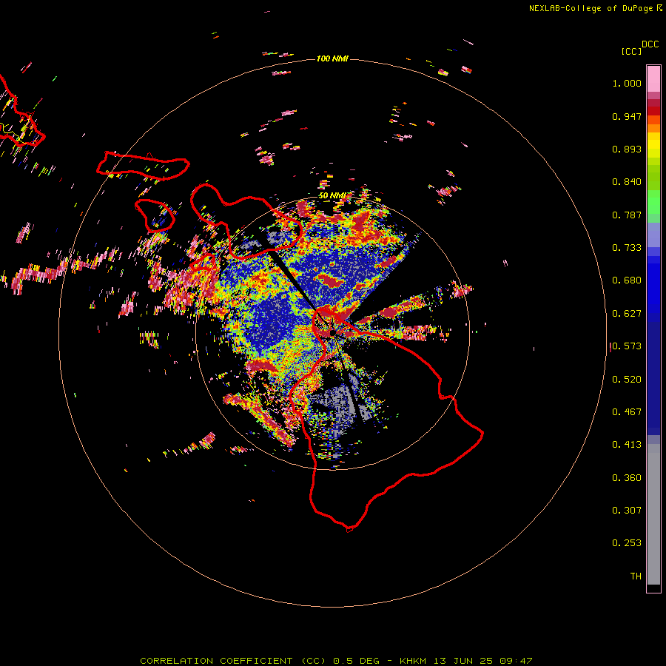This screenshot has width=666, height=666.
Task: Click the 0.253 color scale value
Action: pos(627,543)
